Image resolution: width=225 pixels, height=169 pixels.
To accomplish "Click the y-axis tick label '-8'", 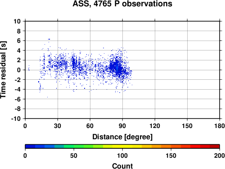I will 18,109.
